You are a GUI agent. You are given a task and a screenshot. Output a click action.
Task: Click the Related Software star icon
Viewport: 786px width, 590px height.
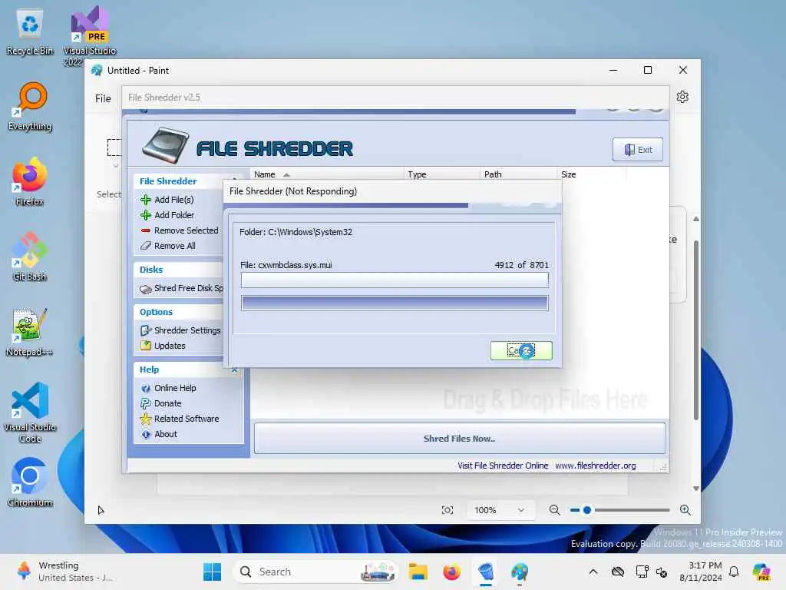click(x=146, y=419)
